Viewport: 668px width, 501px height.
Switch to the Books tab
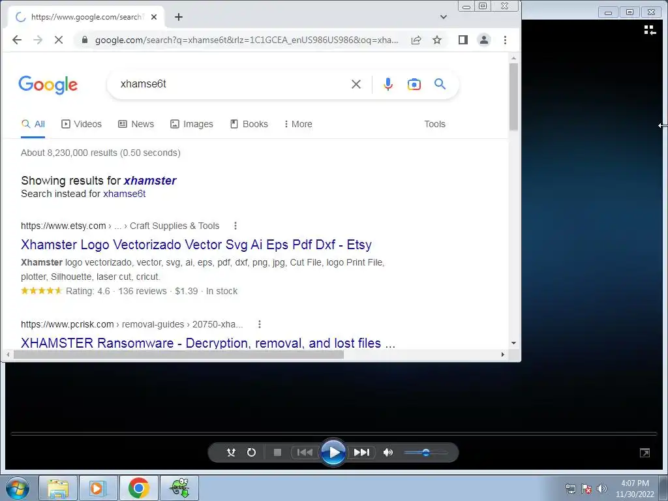(249, 124)
